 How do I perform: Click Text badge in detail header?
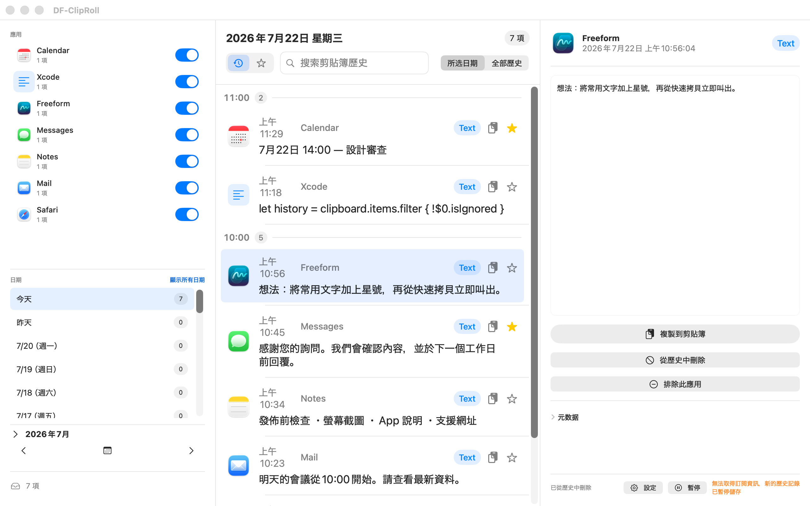pyautogui.click(x=786, y=43)
